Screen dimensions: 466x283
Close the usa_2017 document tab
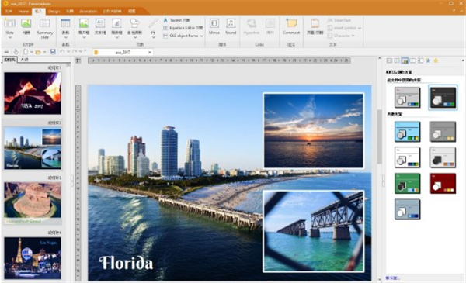150,52
